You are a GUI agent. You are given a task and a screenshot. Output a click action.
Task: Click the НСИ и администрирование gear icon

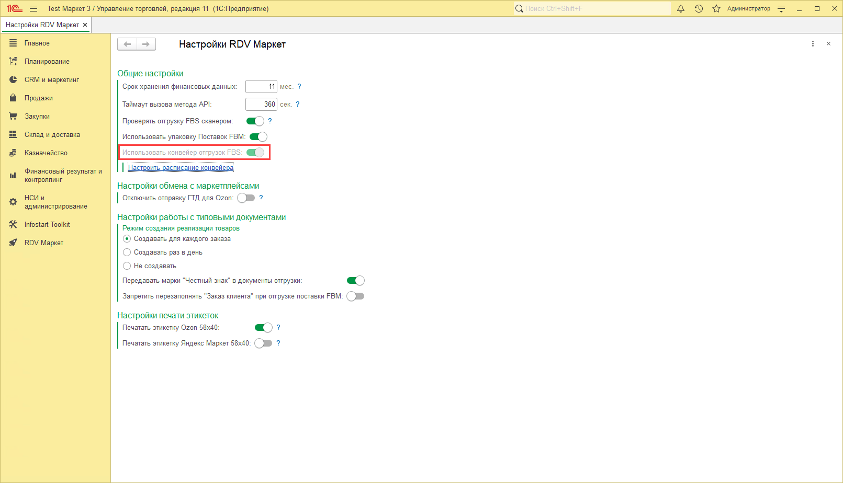[x=13, y=202]
